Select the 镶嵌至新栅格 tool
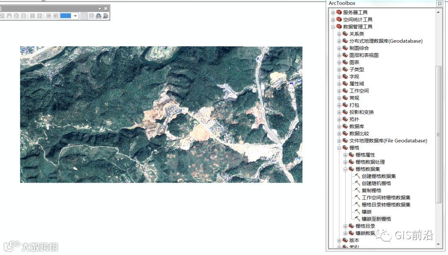The height and width of the screenshot is (255, 448). [x=376, y=219]
